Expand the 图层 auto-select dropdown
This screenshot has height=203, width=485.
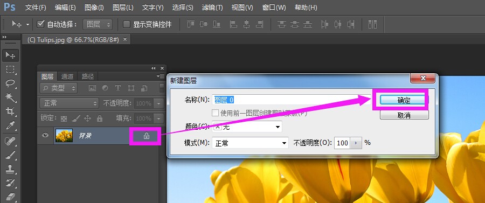tap(98, 24)
